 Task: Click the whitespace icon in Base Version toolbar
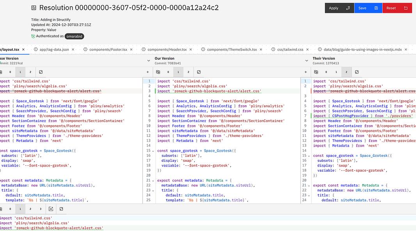point(41,72)
